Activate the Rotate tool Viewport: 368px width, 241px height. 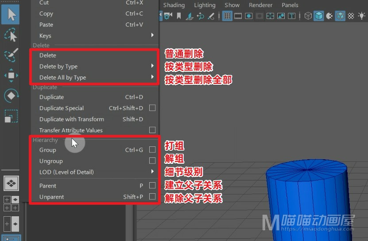pyautogui.click(x=11, y=96)
